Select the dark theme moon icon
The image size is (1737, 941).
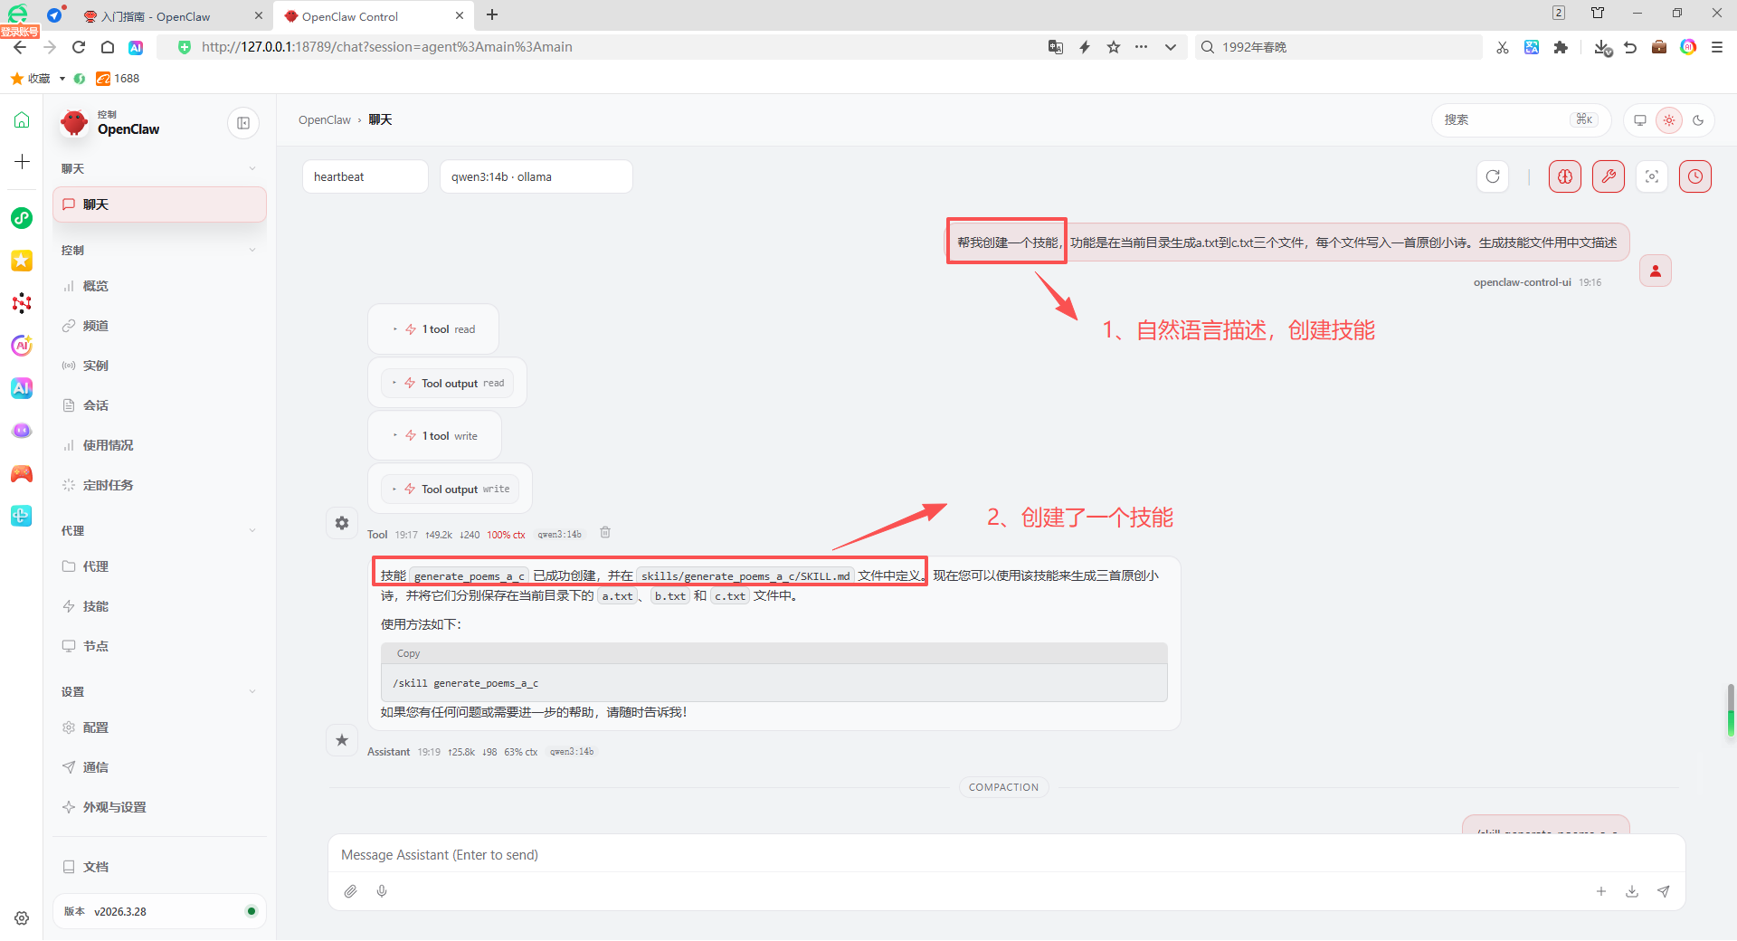click(x=1698, y=119)
